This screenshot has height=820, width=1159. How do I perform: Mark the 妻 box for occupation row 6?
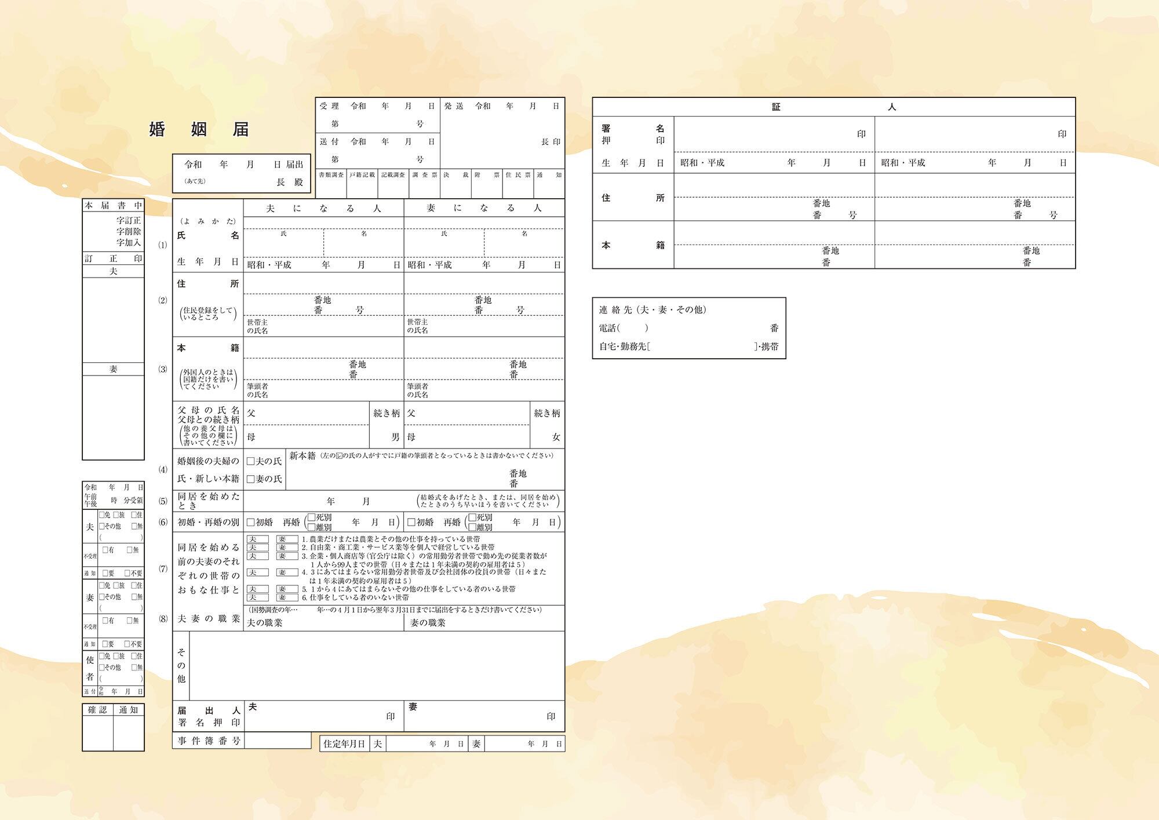coord(287,597)
